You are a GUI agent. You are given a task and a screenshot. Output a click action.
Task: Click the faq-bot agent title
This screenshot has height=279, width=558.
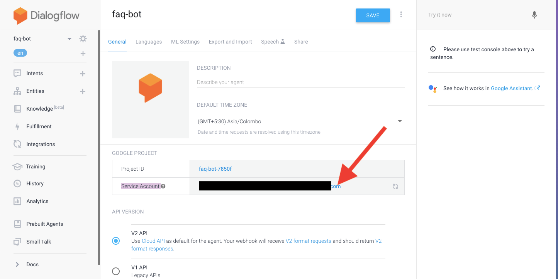127,15
